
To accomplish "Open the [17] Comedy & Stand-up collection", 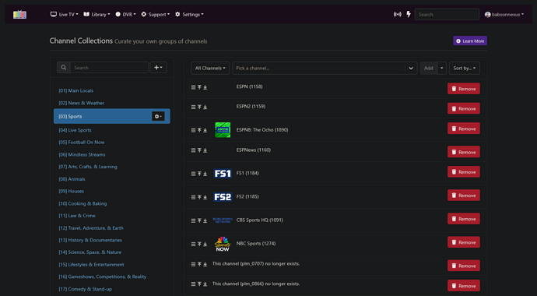I will coord(85,289).
